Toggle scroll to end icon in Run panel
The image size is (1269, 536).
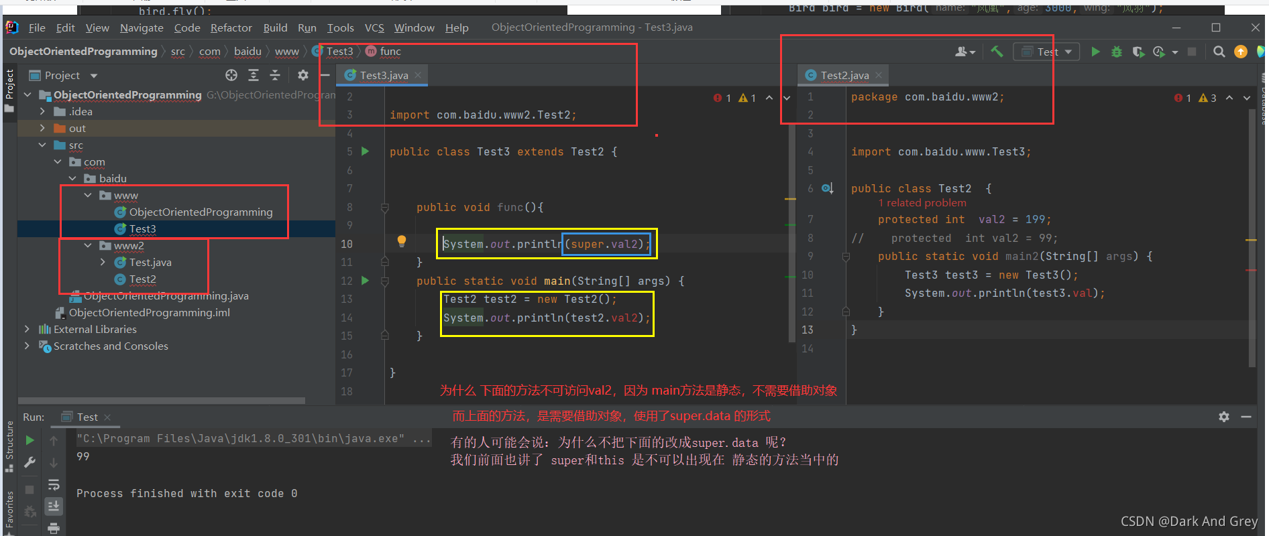[x=54, y=506]
